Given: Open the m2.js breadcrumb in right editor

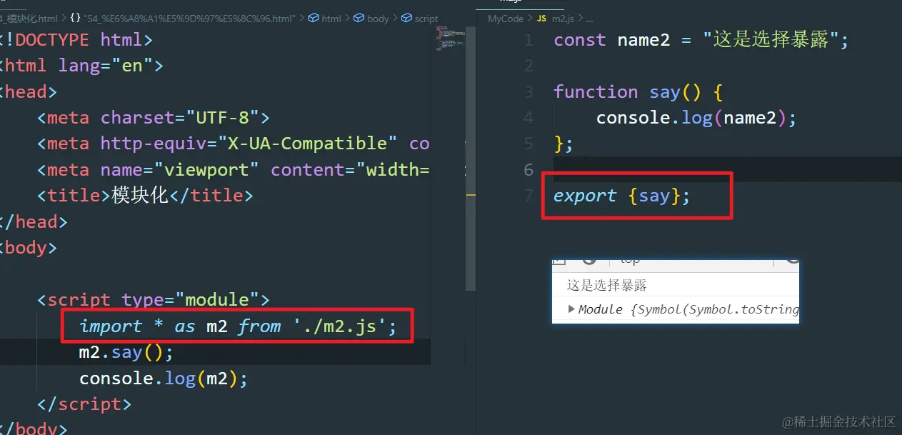Looking at the screenshot, I should [x=556, y=19].
